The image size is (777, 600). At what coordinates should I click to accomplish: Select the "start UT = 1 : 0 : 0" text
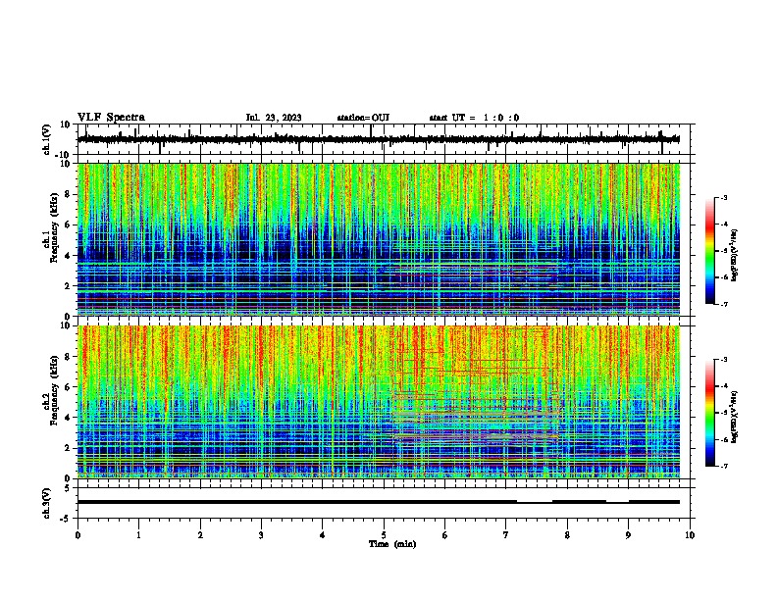pyautogui.click(x=474, y=118)
